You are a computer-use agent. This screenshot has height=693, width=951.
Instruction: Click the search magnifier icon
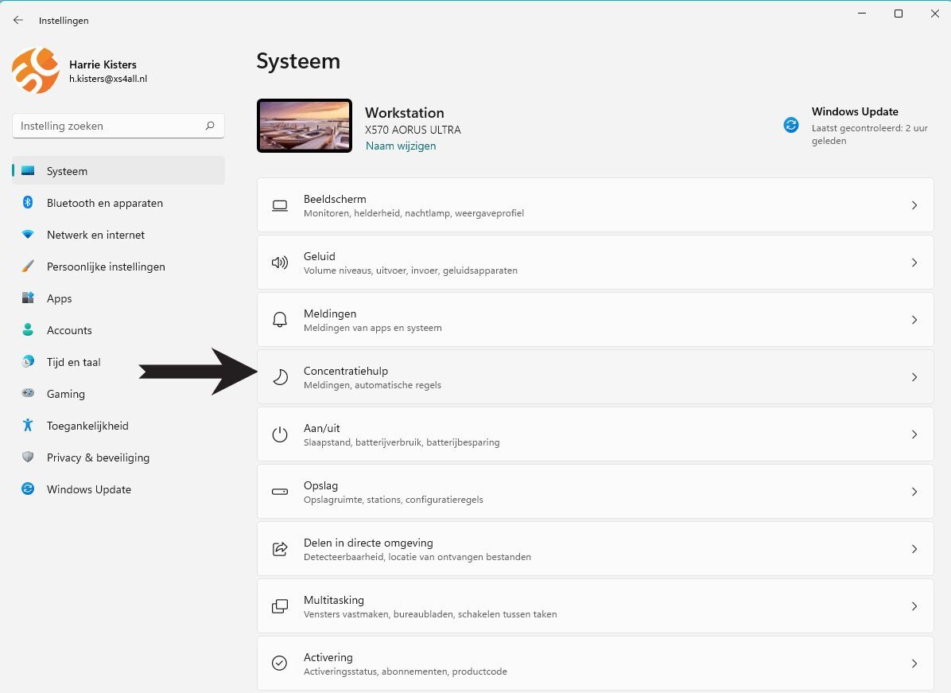tap(210, 126)
